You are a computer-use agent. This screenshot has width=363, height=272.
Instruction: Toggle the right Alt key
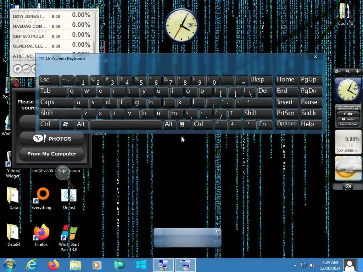170,125
